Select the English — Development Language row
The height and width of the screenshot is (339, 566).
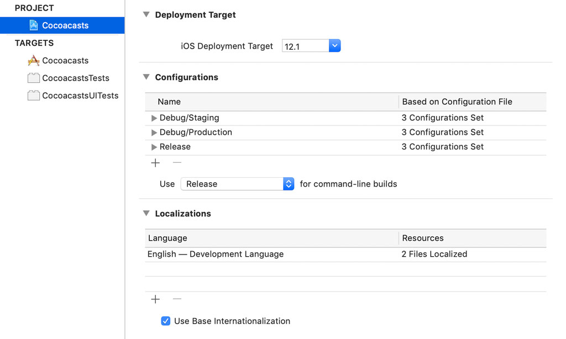pos(215,254)
